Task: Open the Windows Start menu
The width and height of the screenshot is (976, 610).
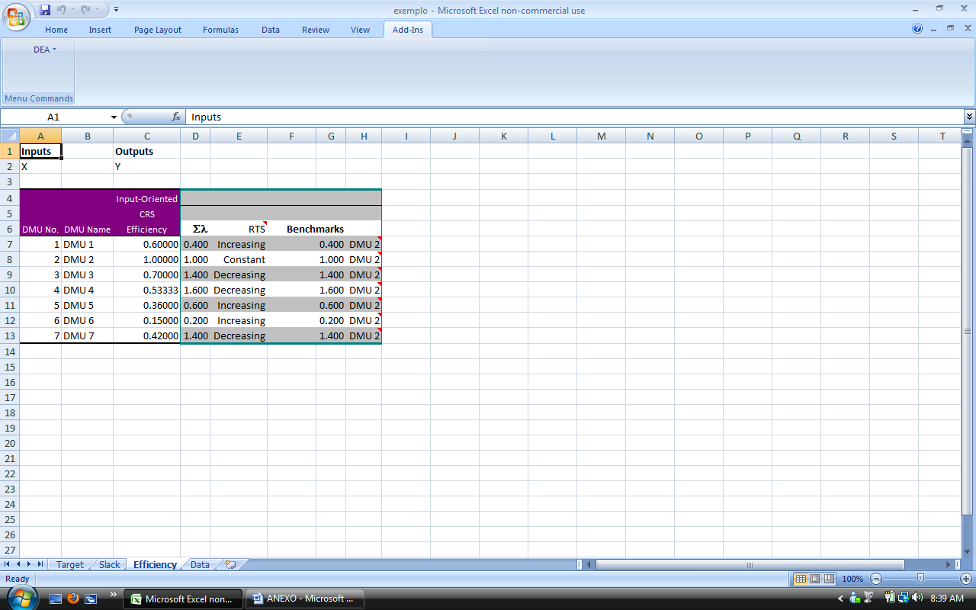Action: pyautogui.click(x=21, y=596)
